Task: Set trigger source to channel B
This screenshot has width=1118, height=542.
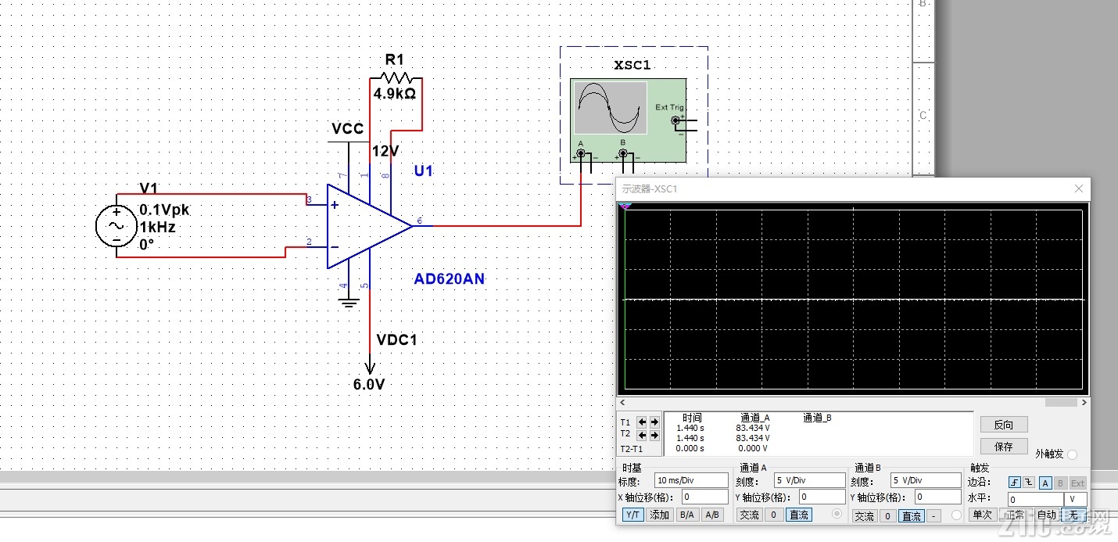Action: click(1060, 483)
